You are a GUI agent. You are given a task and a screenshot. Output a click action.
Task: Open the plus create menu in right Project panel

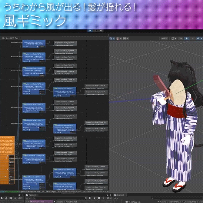[116, 198]
